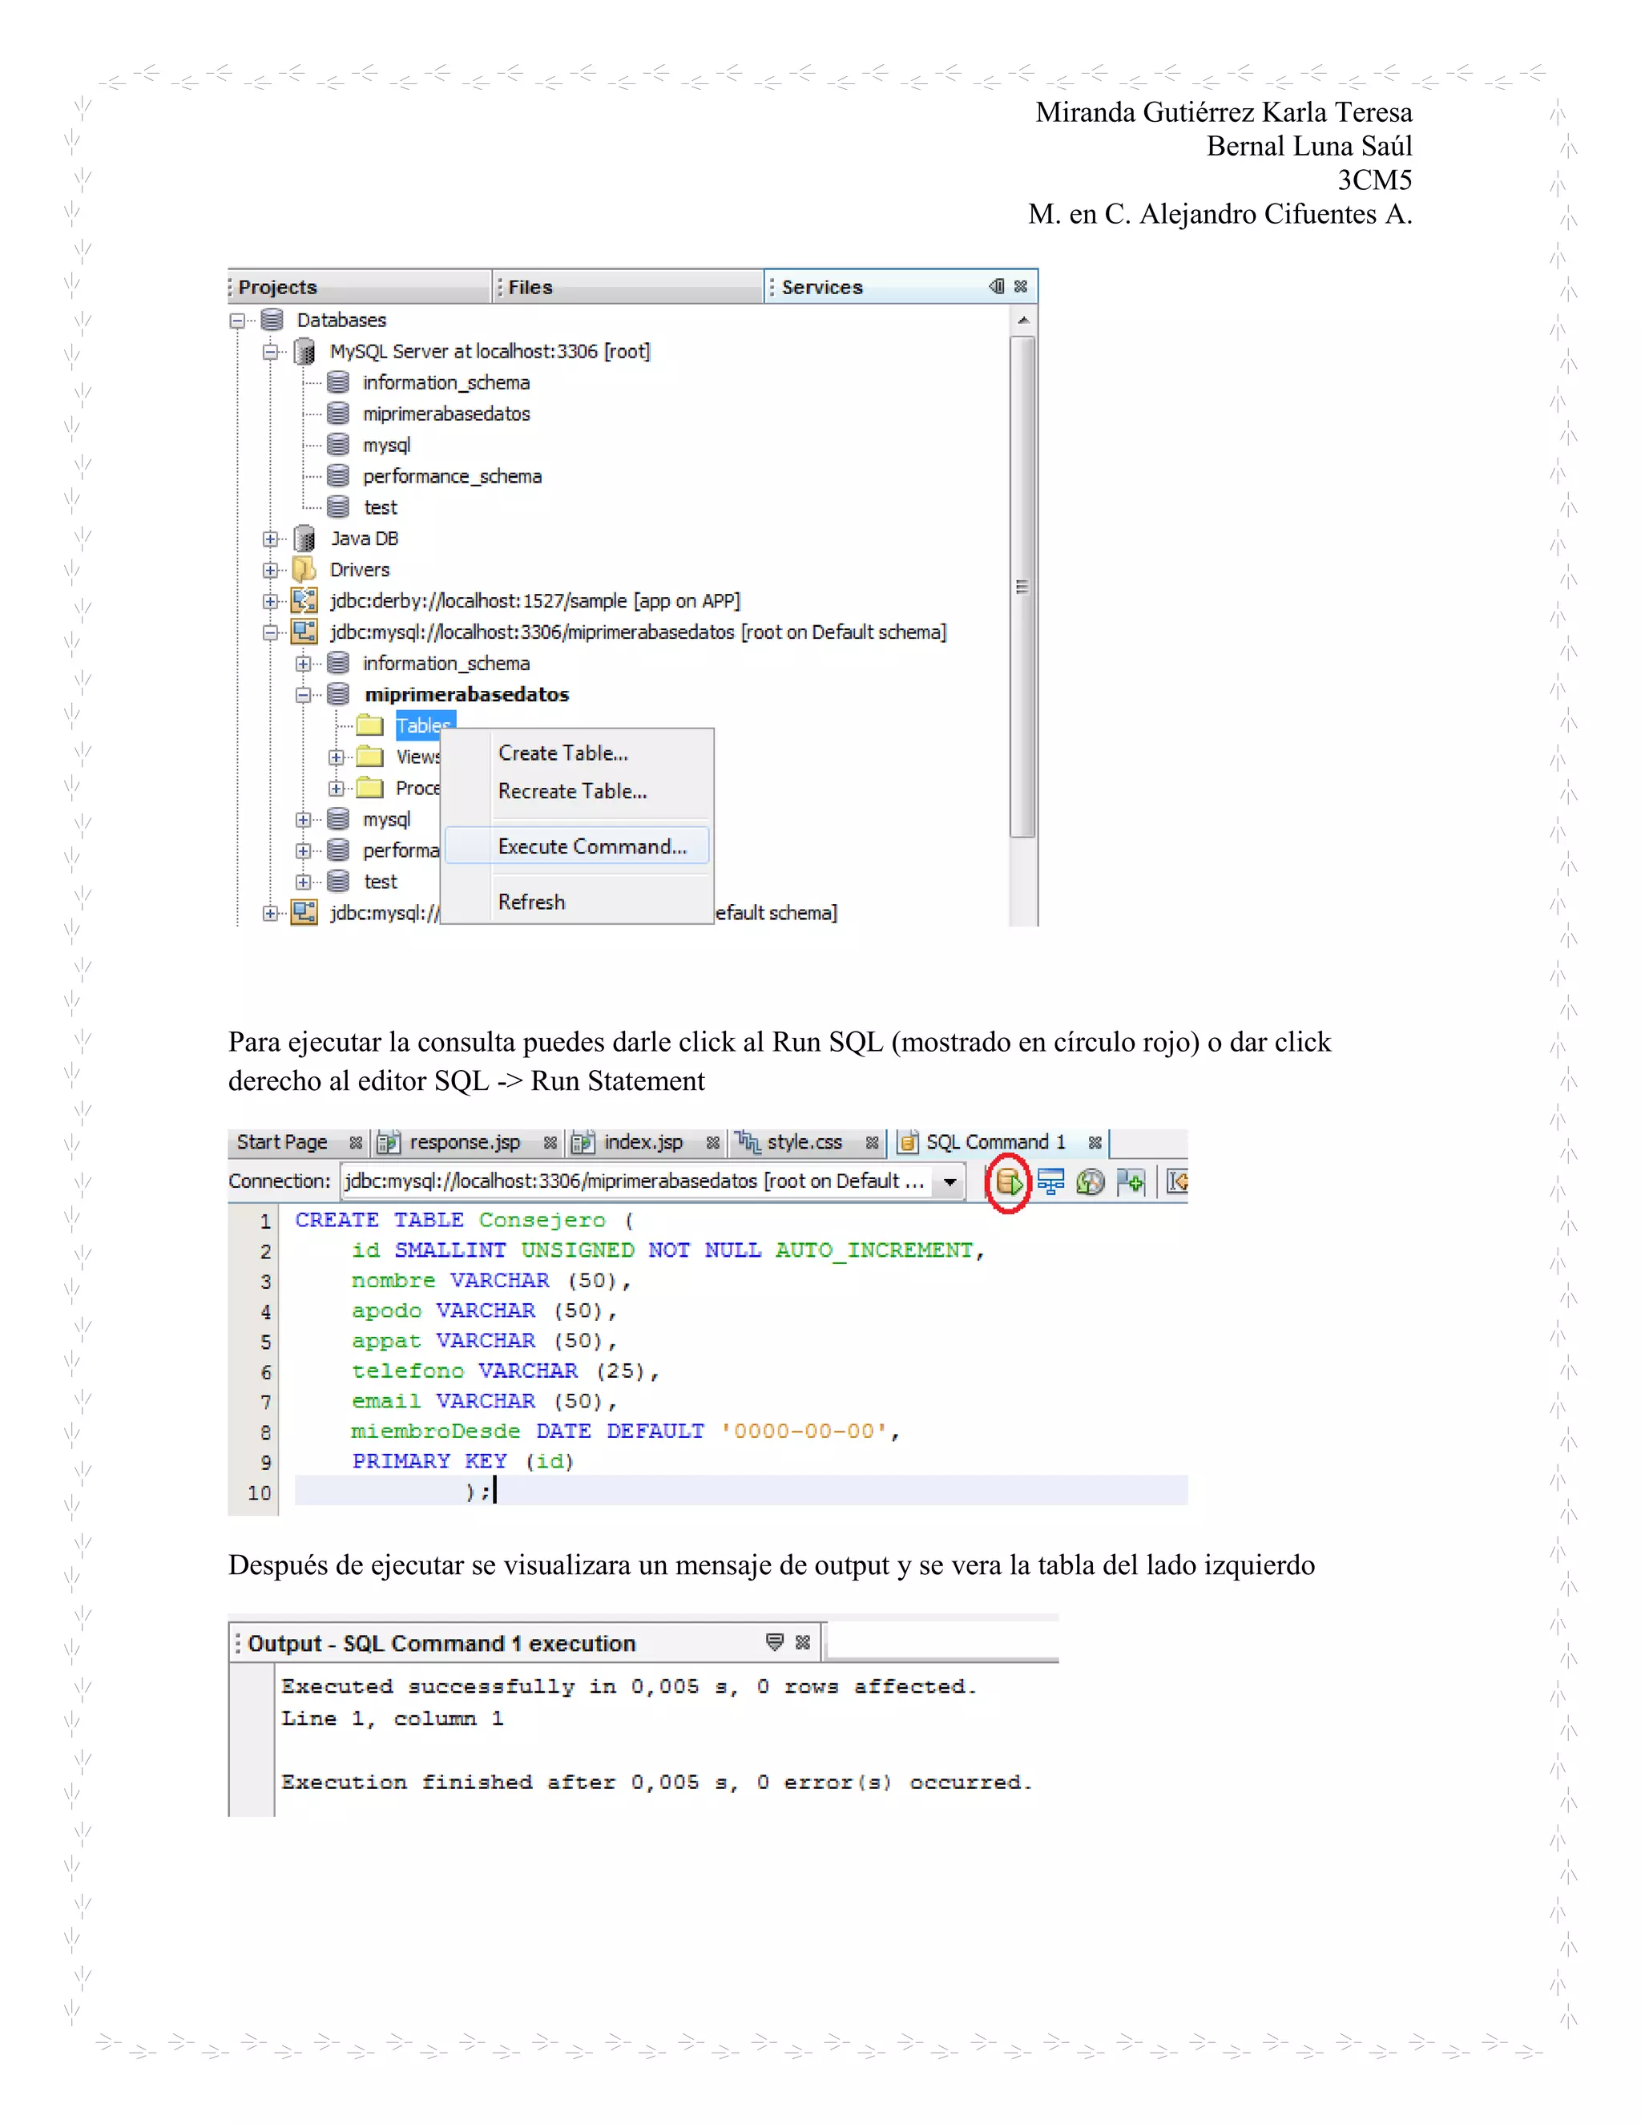Screen dimensions: 1641x2124
Task: Click the Output panel minimize icon
Action: tap(774, 1641)
